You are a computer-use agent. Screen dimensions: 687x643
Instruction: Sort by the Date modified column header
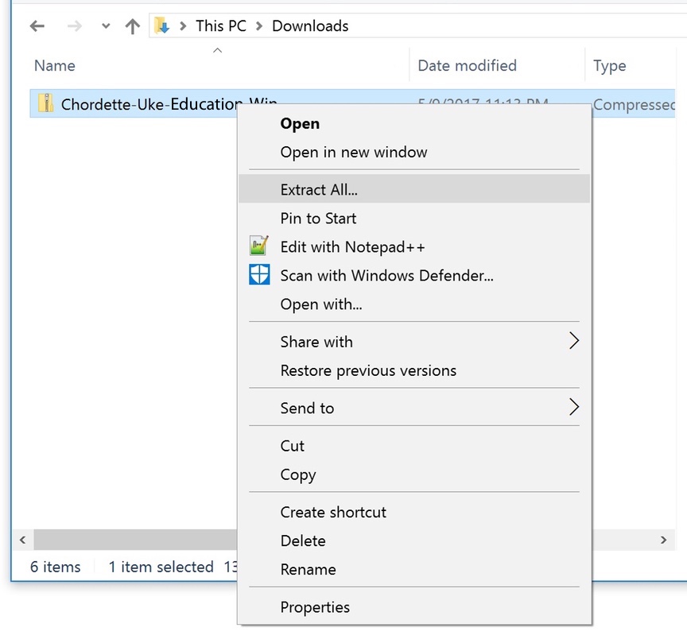pyautogui.click(x=467, y=66)
